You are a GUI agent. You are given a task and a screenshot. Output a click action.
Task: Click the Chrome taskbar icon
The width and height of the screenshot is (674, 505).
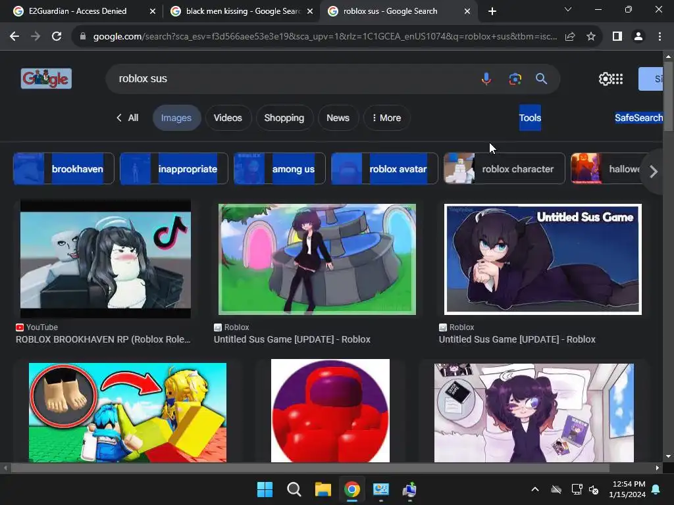[351, 489]
